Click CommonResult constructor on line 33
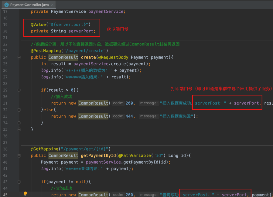The width and height of the screenshot is (273, 197). tap(93, 116)
